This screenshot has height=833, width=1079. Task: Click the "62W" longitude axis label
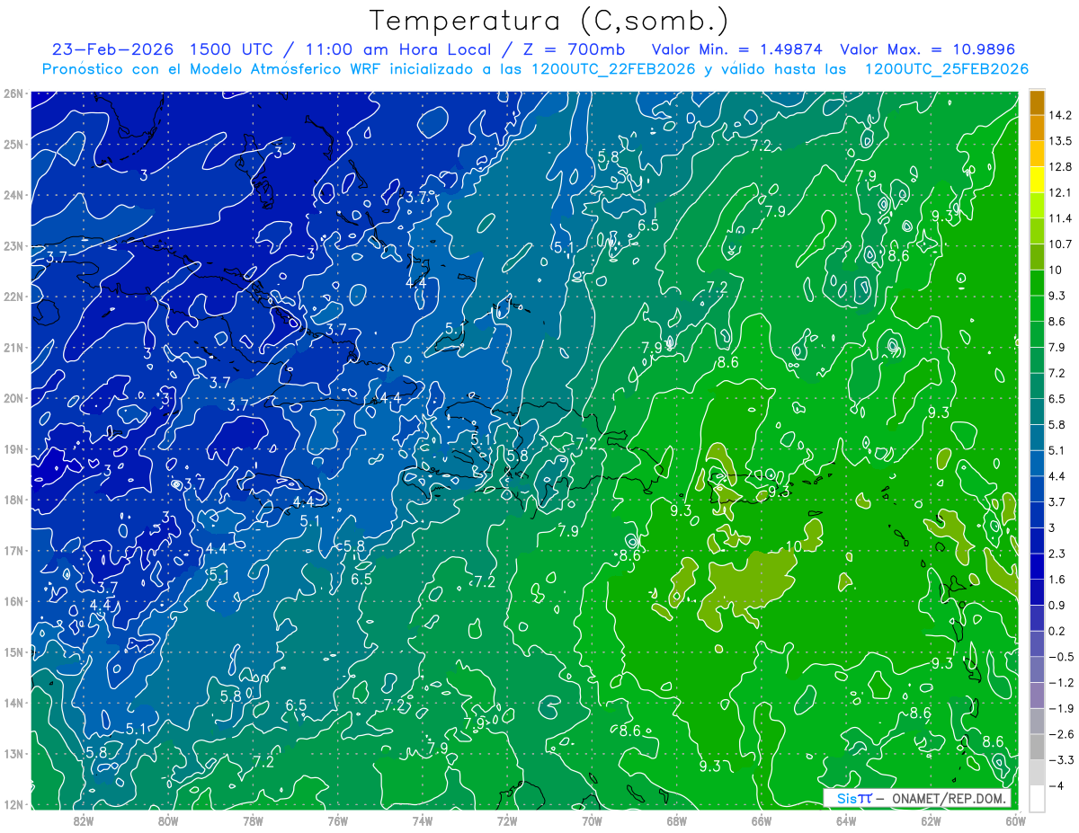[931, 821]
